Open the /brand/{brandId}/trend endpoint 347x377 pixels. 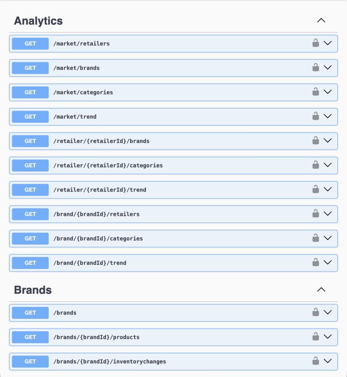(327, 263)
